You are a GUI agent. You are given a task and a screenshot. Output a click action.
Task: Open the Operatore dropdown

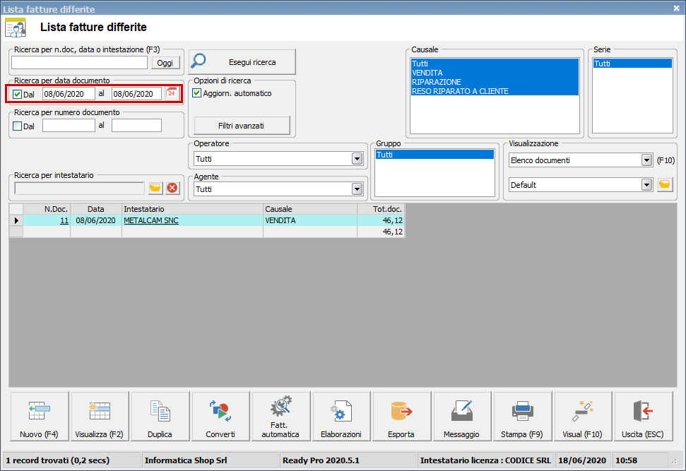[358, 158]
